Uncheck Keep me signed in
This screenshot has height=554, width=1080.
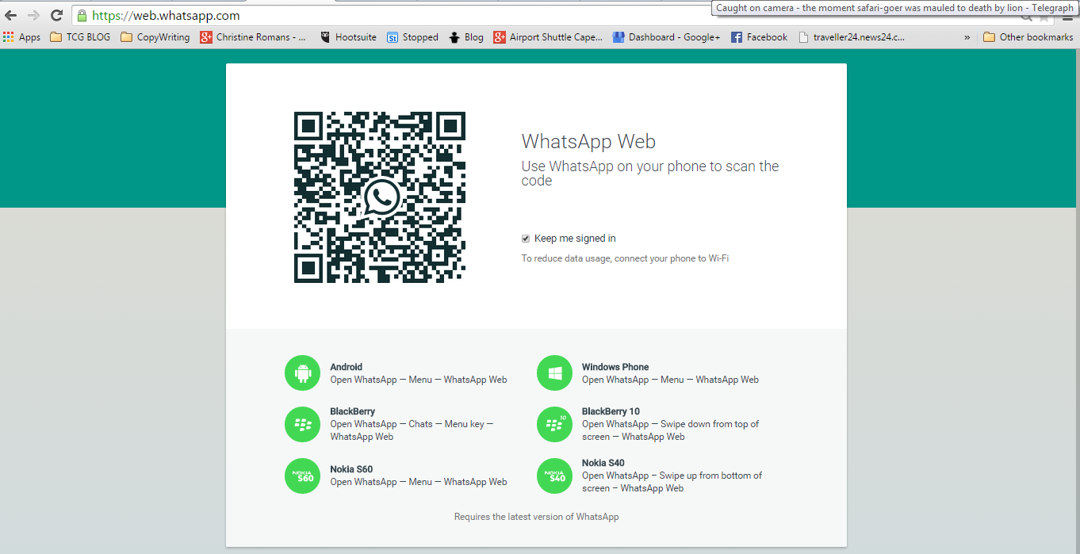525,238
